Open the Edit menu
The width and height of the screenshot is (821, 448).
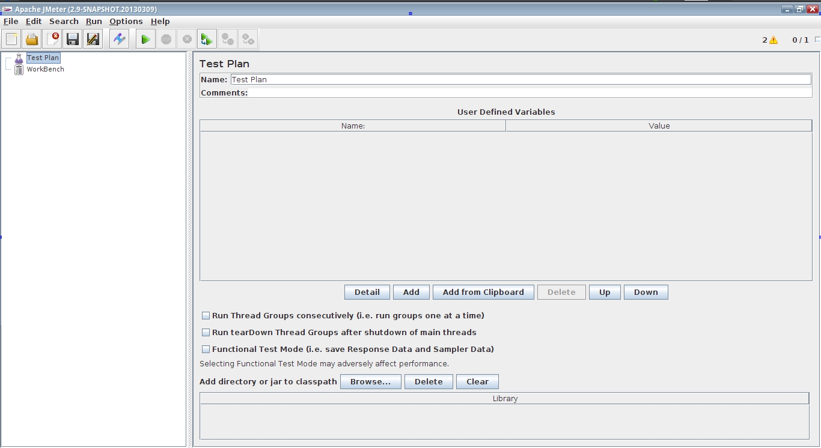(34, 21)
